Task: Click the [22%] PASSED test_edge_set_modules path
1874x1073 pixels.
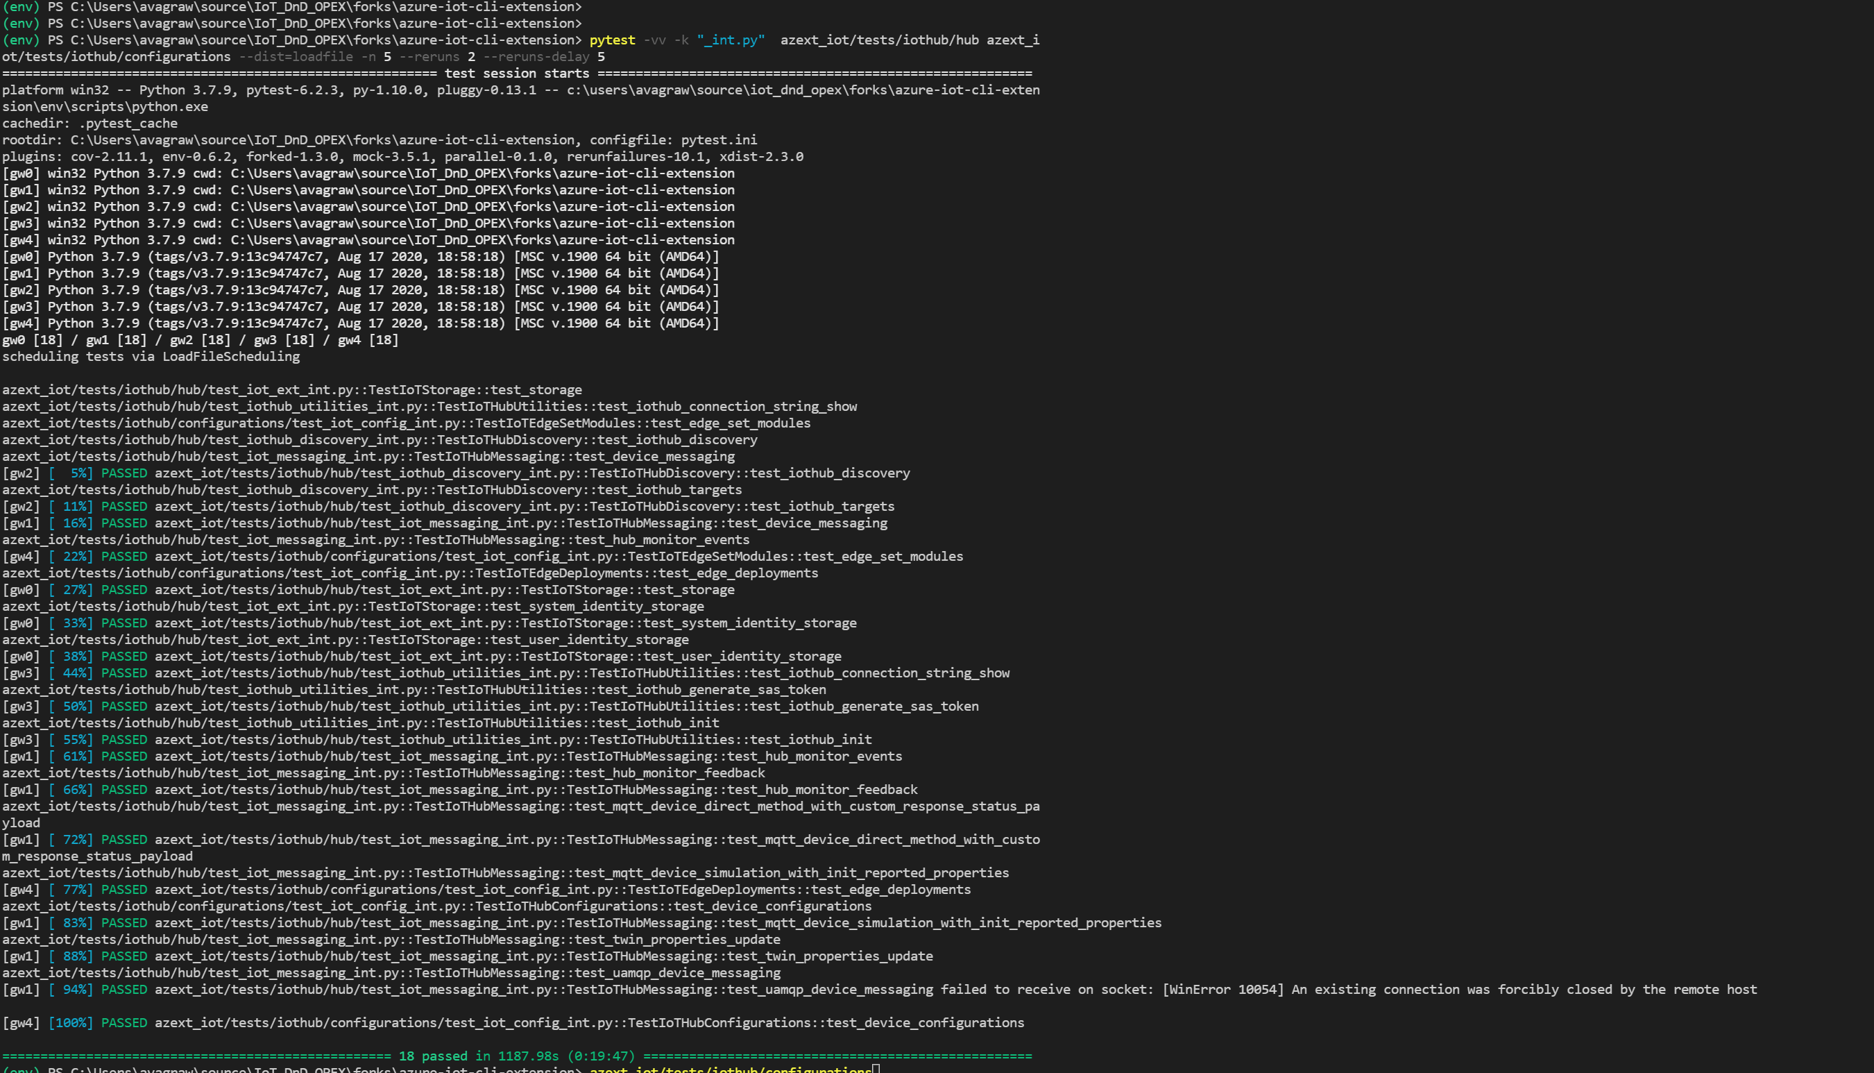Action: (558, 557)
